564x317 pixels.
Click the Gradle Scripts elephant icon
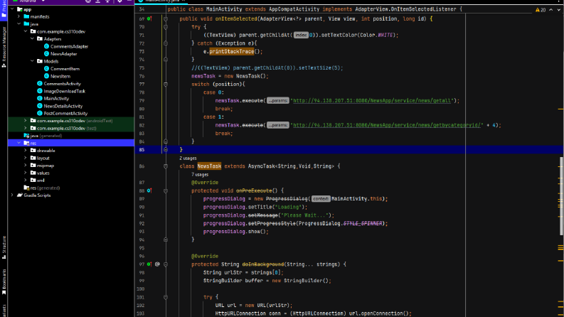coord(20,195)
